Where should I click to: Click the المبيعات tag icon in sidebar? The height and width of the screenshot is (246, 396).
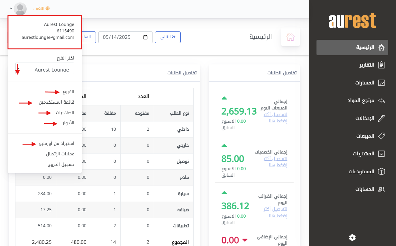pyautogui.click(x=381, y=136)
